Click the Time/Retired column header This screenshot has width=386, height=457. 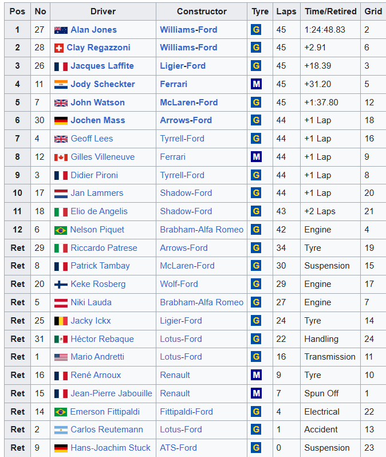pos(330,11)
